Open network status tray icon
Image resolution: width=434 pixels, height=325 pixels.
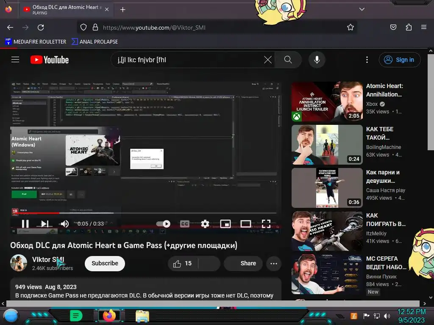coord(376,316)
